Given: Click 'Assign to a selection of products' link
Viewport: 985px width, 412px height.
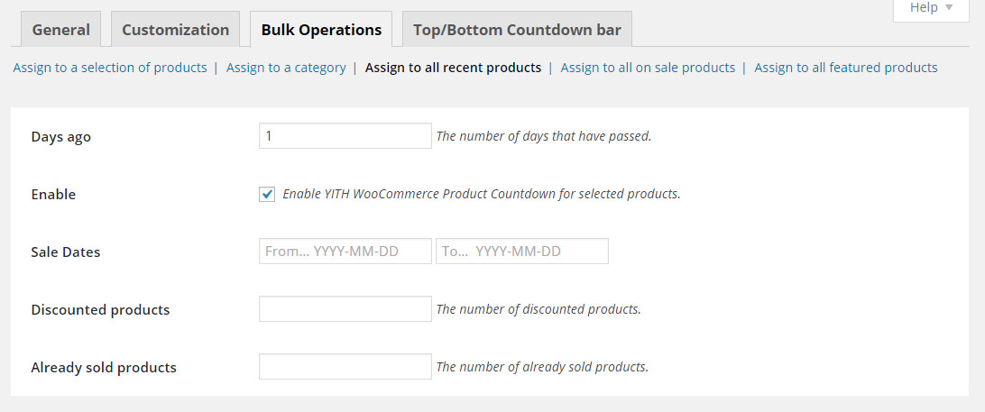Looking at the screenshot, I should point(110,68).
